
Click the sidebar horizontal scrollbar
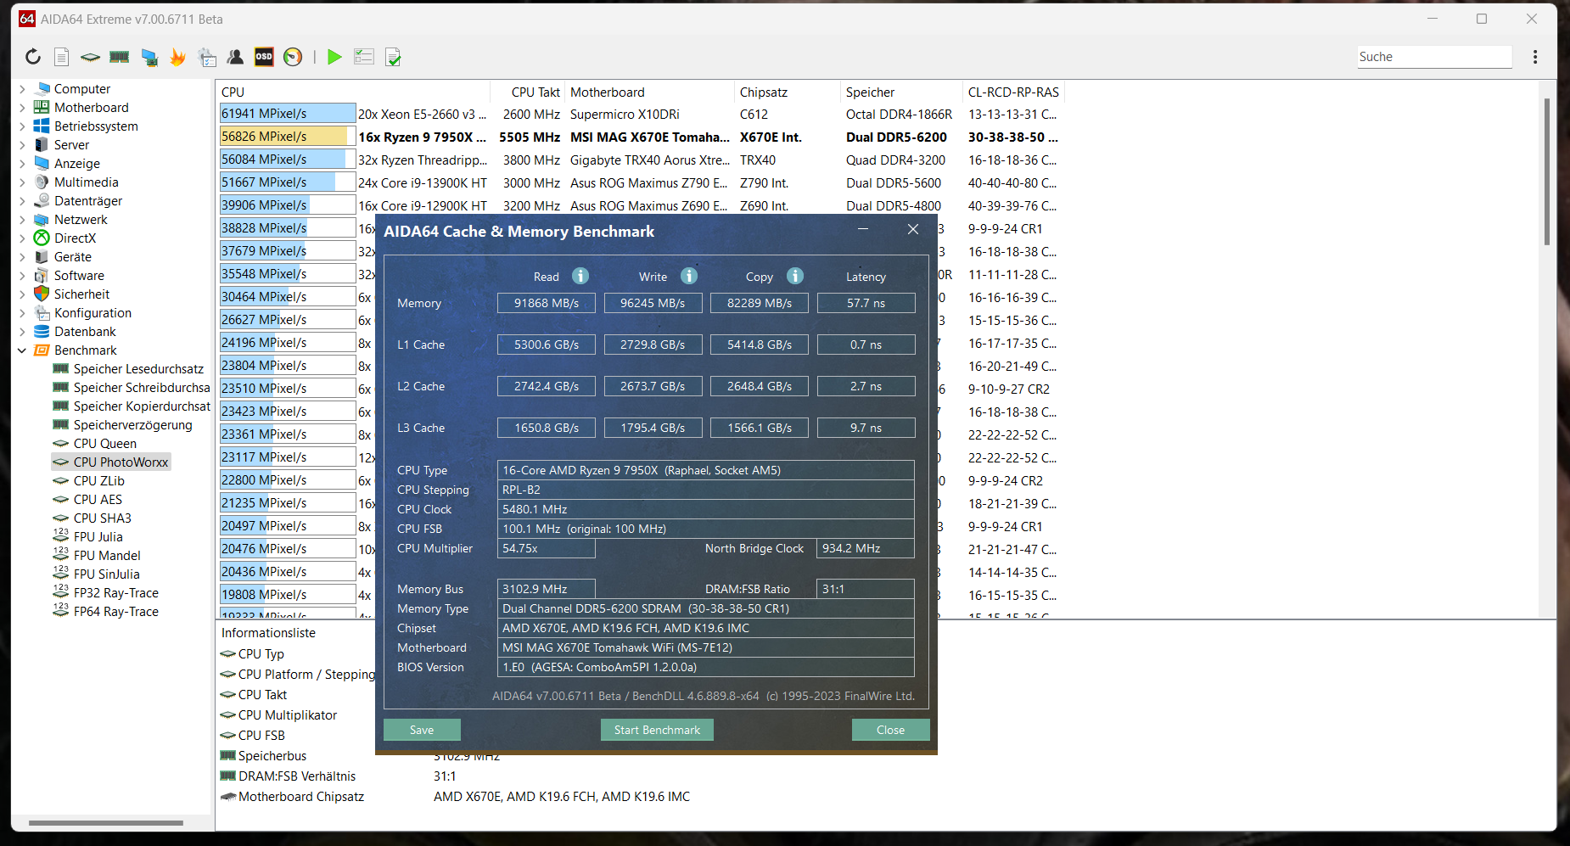click(x=106, y=822)
